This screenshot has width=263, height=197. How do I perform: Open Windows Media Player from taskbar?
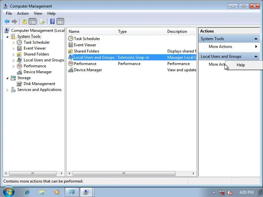[57, 192]
